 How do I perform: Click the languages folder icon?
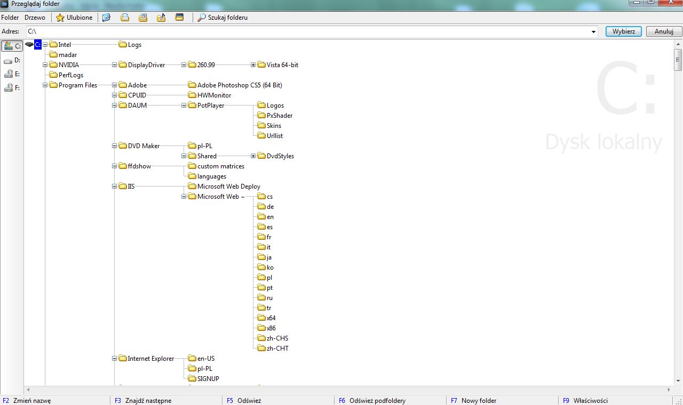tap(192, 176)
